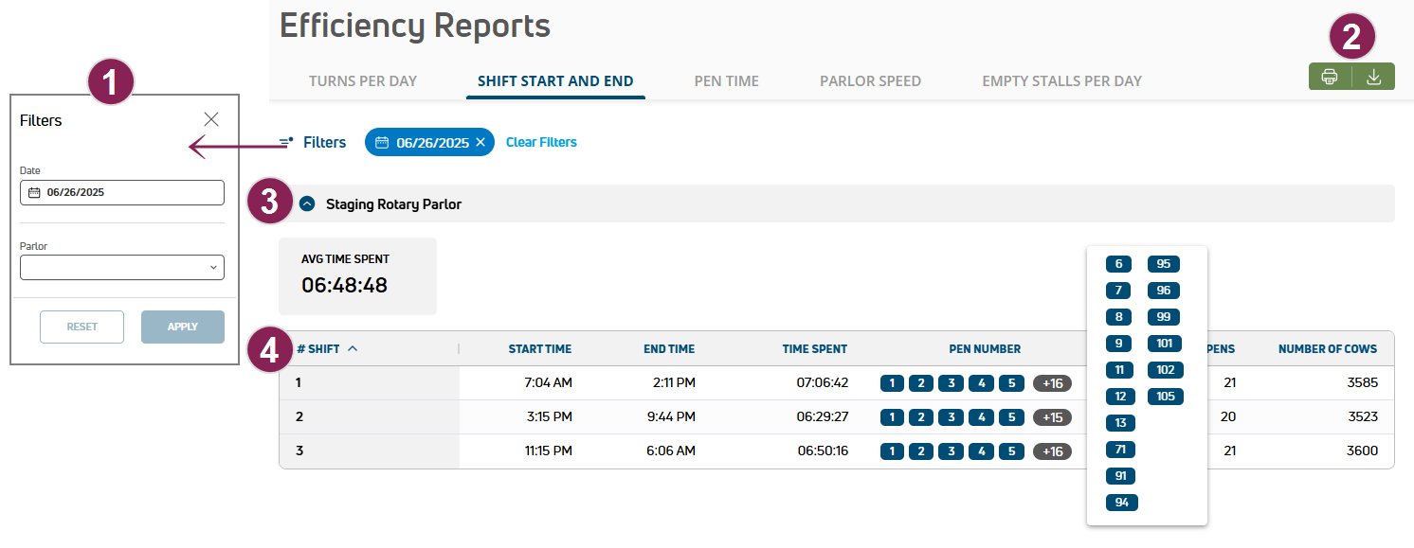The height and width of the screenshot is (548, 1414).
Task: Expand +15 pens in shift 2 row
Action: point(1052,417)
